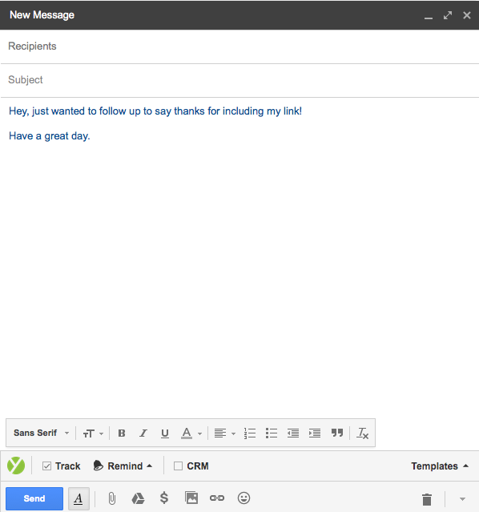
Task: Click into the Subject field
Action: pos(239,80)
